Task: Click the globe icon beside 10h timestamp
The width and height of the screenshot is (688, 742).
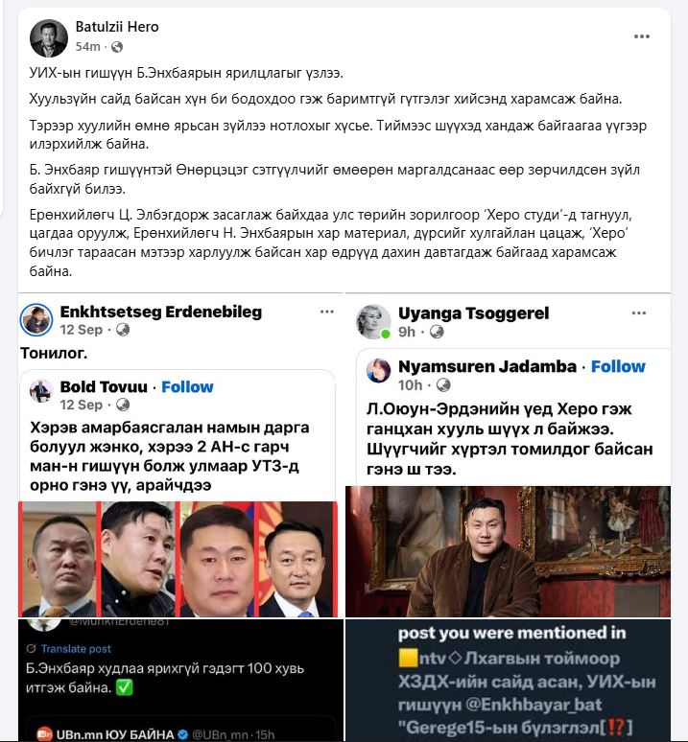Action: tap(443, 385)
